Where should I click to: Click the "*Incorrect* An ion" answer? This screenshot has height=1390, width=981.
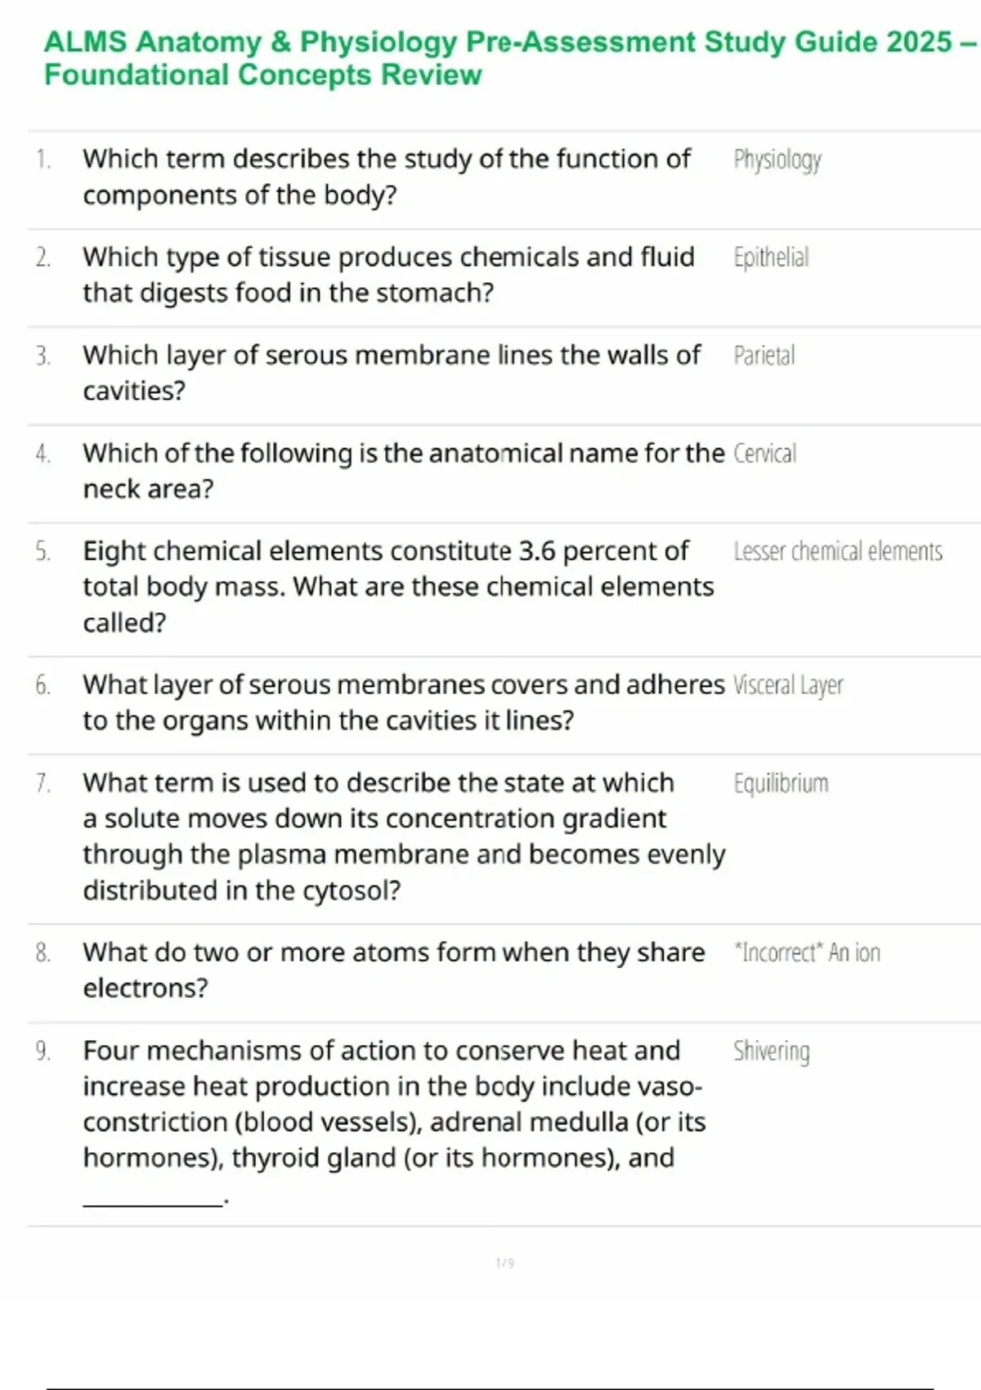[807, 953]
